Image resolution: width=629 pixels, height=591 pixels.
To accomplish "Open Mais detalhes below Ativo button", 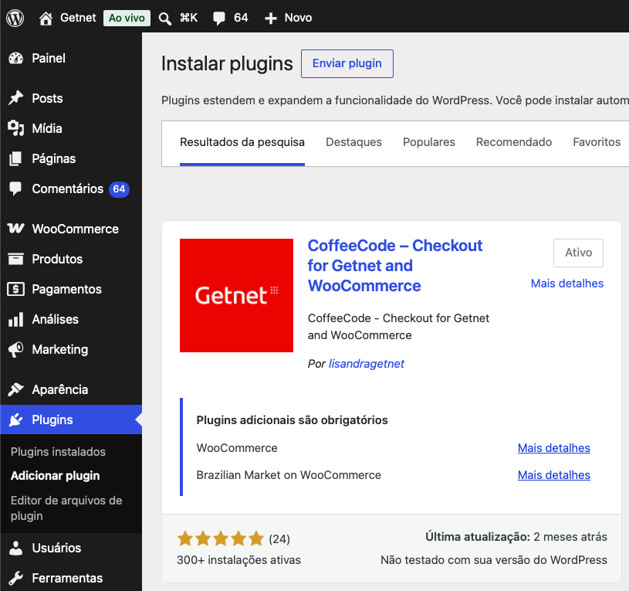I will click(566, 284).
